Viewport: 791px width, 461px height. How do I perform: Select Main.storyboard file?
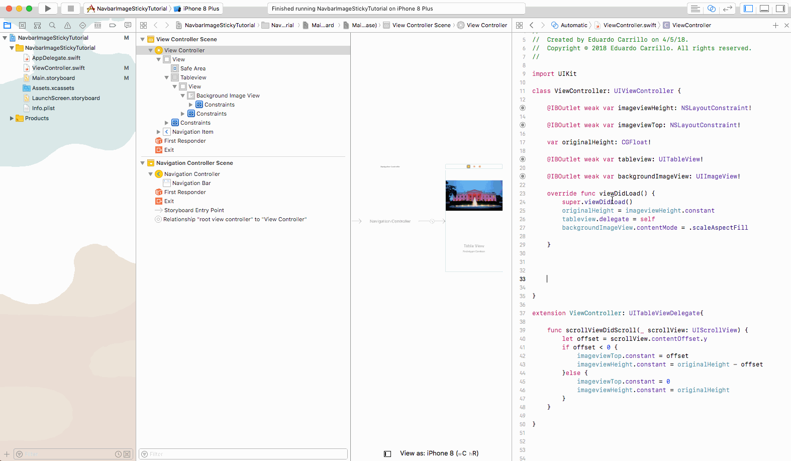click(53, 78)
